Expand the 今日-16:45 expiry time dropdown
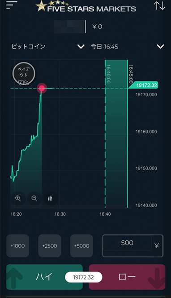 (x=161, y=47)
